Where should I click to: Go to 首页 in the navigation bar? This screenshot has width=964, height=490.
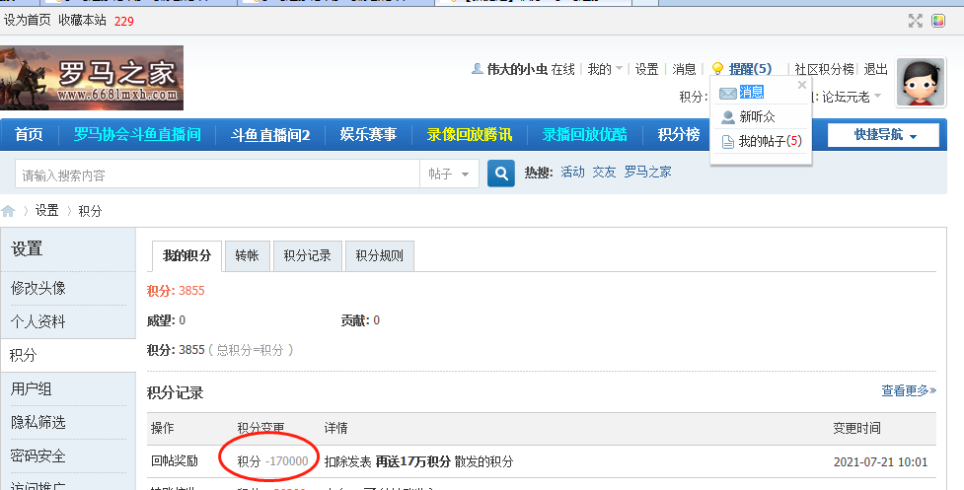pyautogui.click(x=29, y=134)
